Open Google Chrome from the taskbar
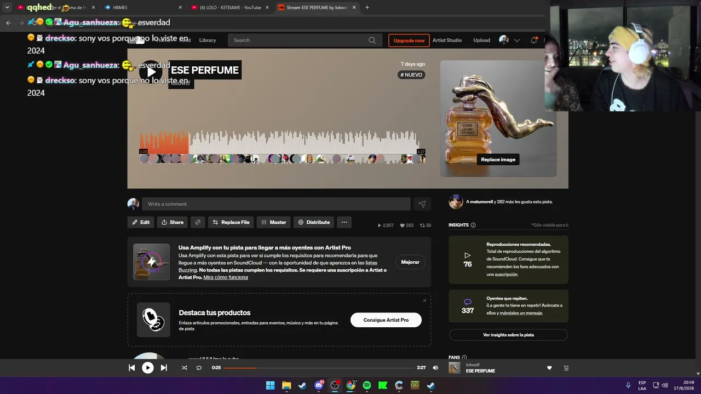Image resolution: width=701 pixels, height=394 pixels. 350,385
